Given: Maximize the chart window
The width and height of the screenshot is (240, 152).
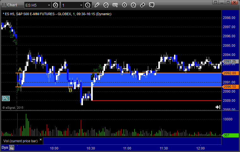Looking at the screenshot, I should click(228, 2).
